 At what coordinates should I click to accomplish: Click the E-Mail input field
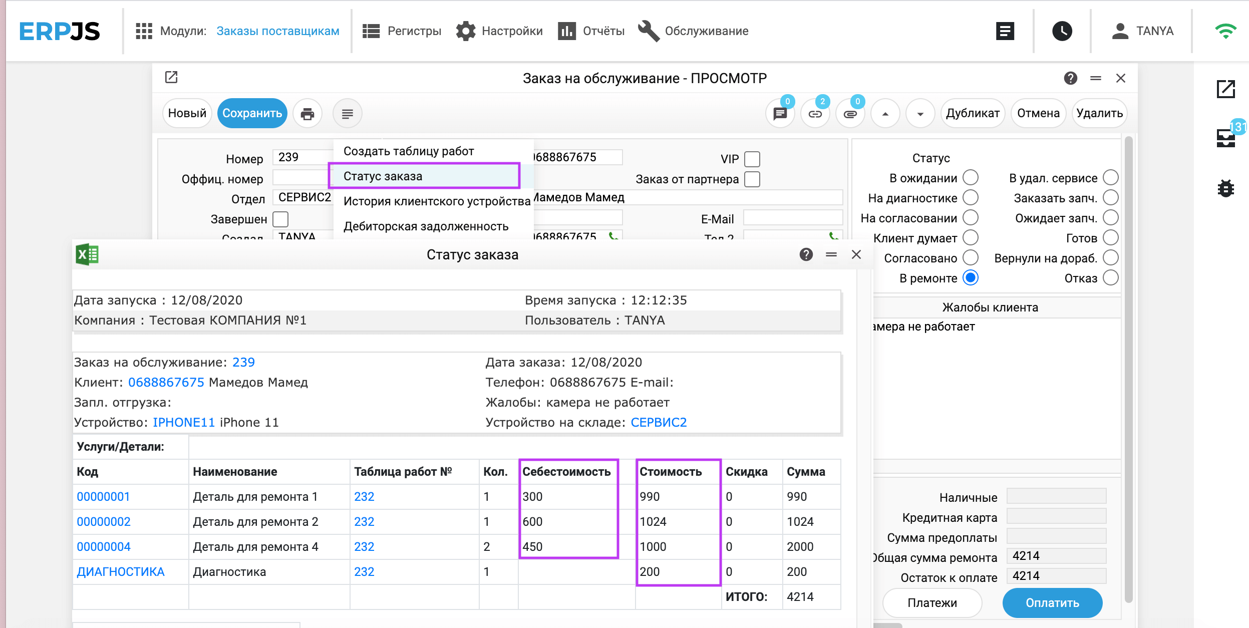pos(792,218)
